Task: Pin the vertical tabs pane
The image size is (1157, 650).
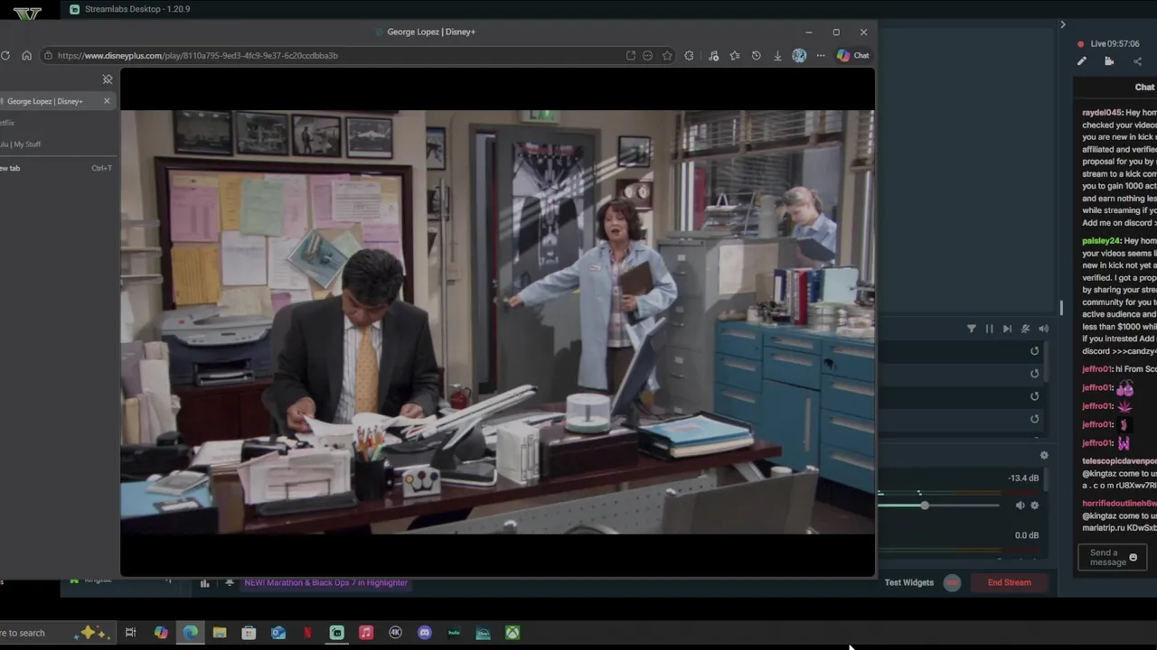Action: (x=107, y=79)
